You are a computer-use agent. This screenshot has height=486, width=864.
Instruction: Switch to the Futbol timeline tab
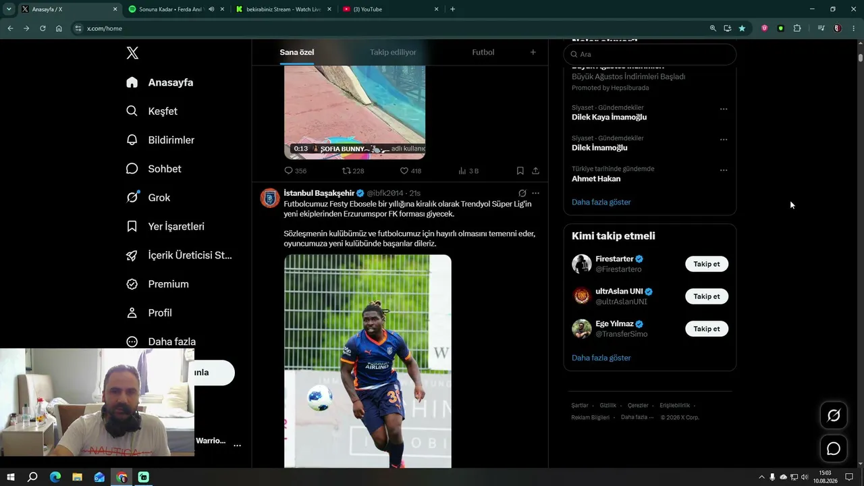(x=483, y=52)
